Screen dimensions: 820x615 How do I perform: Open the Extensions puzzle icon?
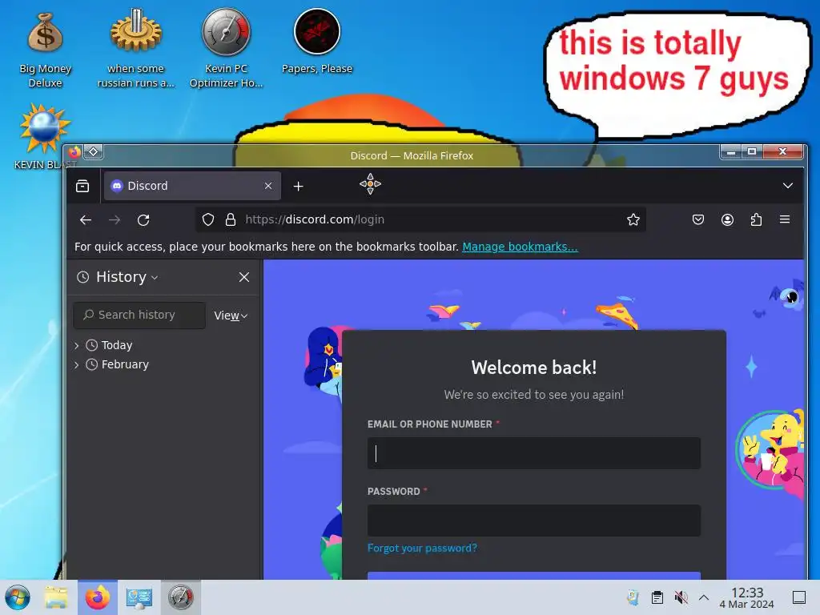pos(756,219)
